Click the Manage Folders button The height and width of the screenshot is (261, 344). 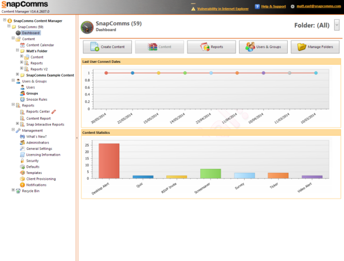[x=315, y=47]
